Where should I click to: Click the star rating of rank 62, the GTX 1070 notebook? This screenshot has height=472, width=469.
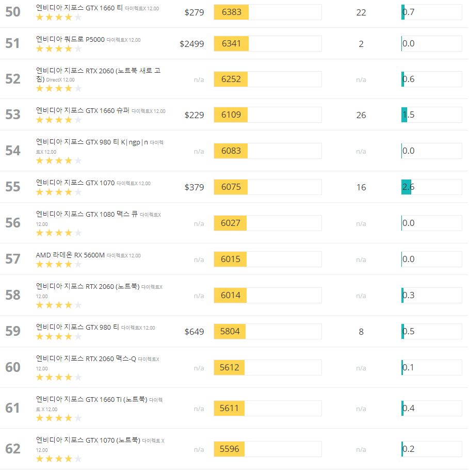pos(59,459)
